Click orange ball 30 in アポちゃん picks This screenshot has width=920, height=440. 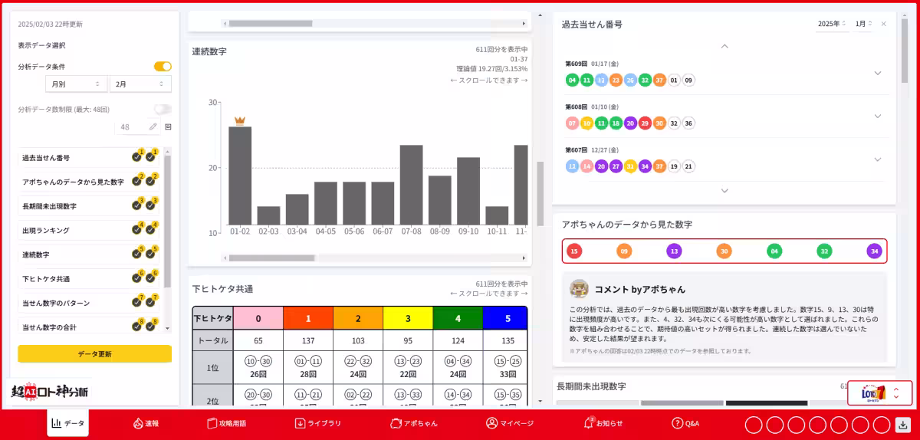tap(724, 251)
